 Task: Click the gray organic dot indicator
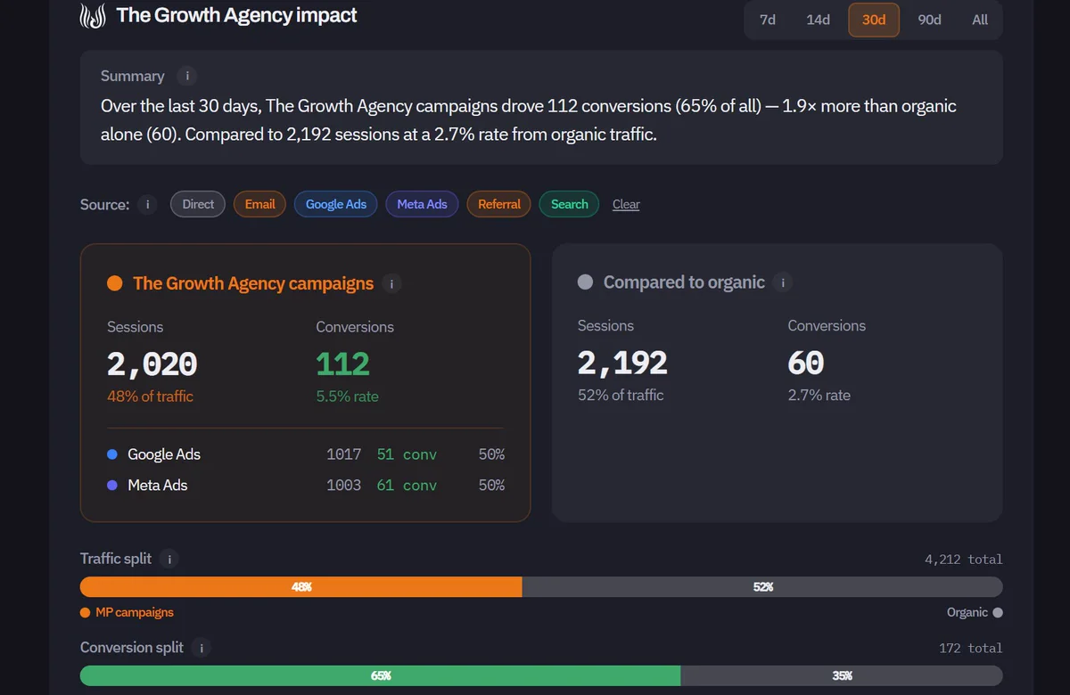(x=585, y=282)
